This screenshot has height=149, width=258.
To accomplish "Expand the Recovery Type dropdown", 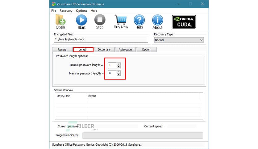I will pos(179,40).
